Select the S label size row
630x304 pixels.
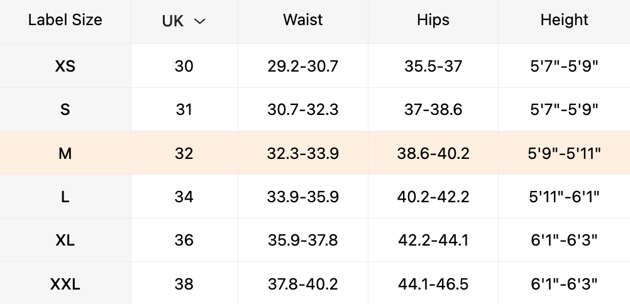tap(65, 110)
